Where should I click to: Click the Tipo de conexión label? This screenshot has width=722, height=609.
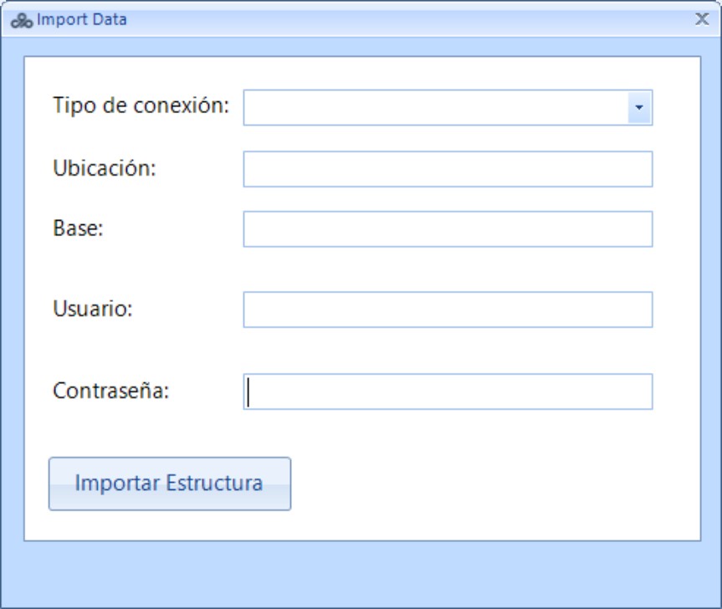(x=141, y=105)
